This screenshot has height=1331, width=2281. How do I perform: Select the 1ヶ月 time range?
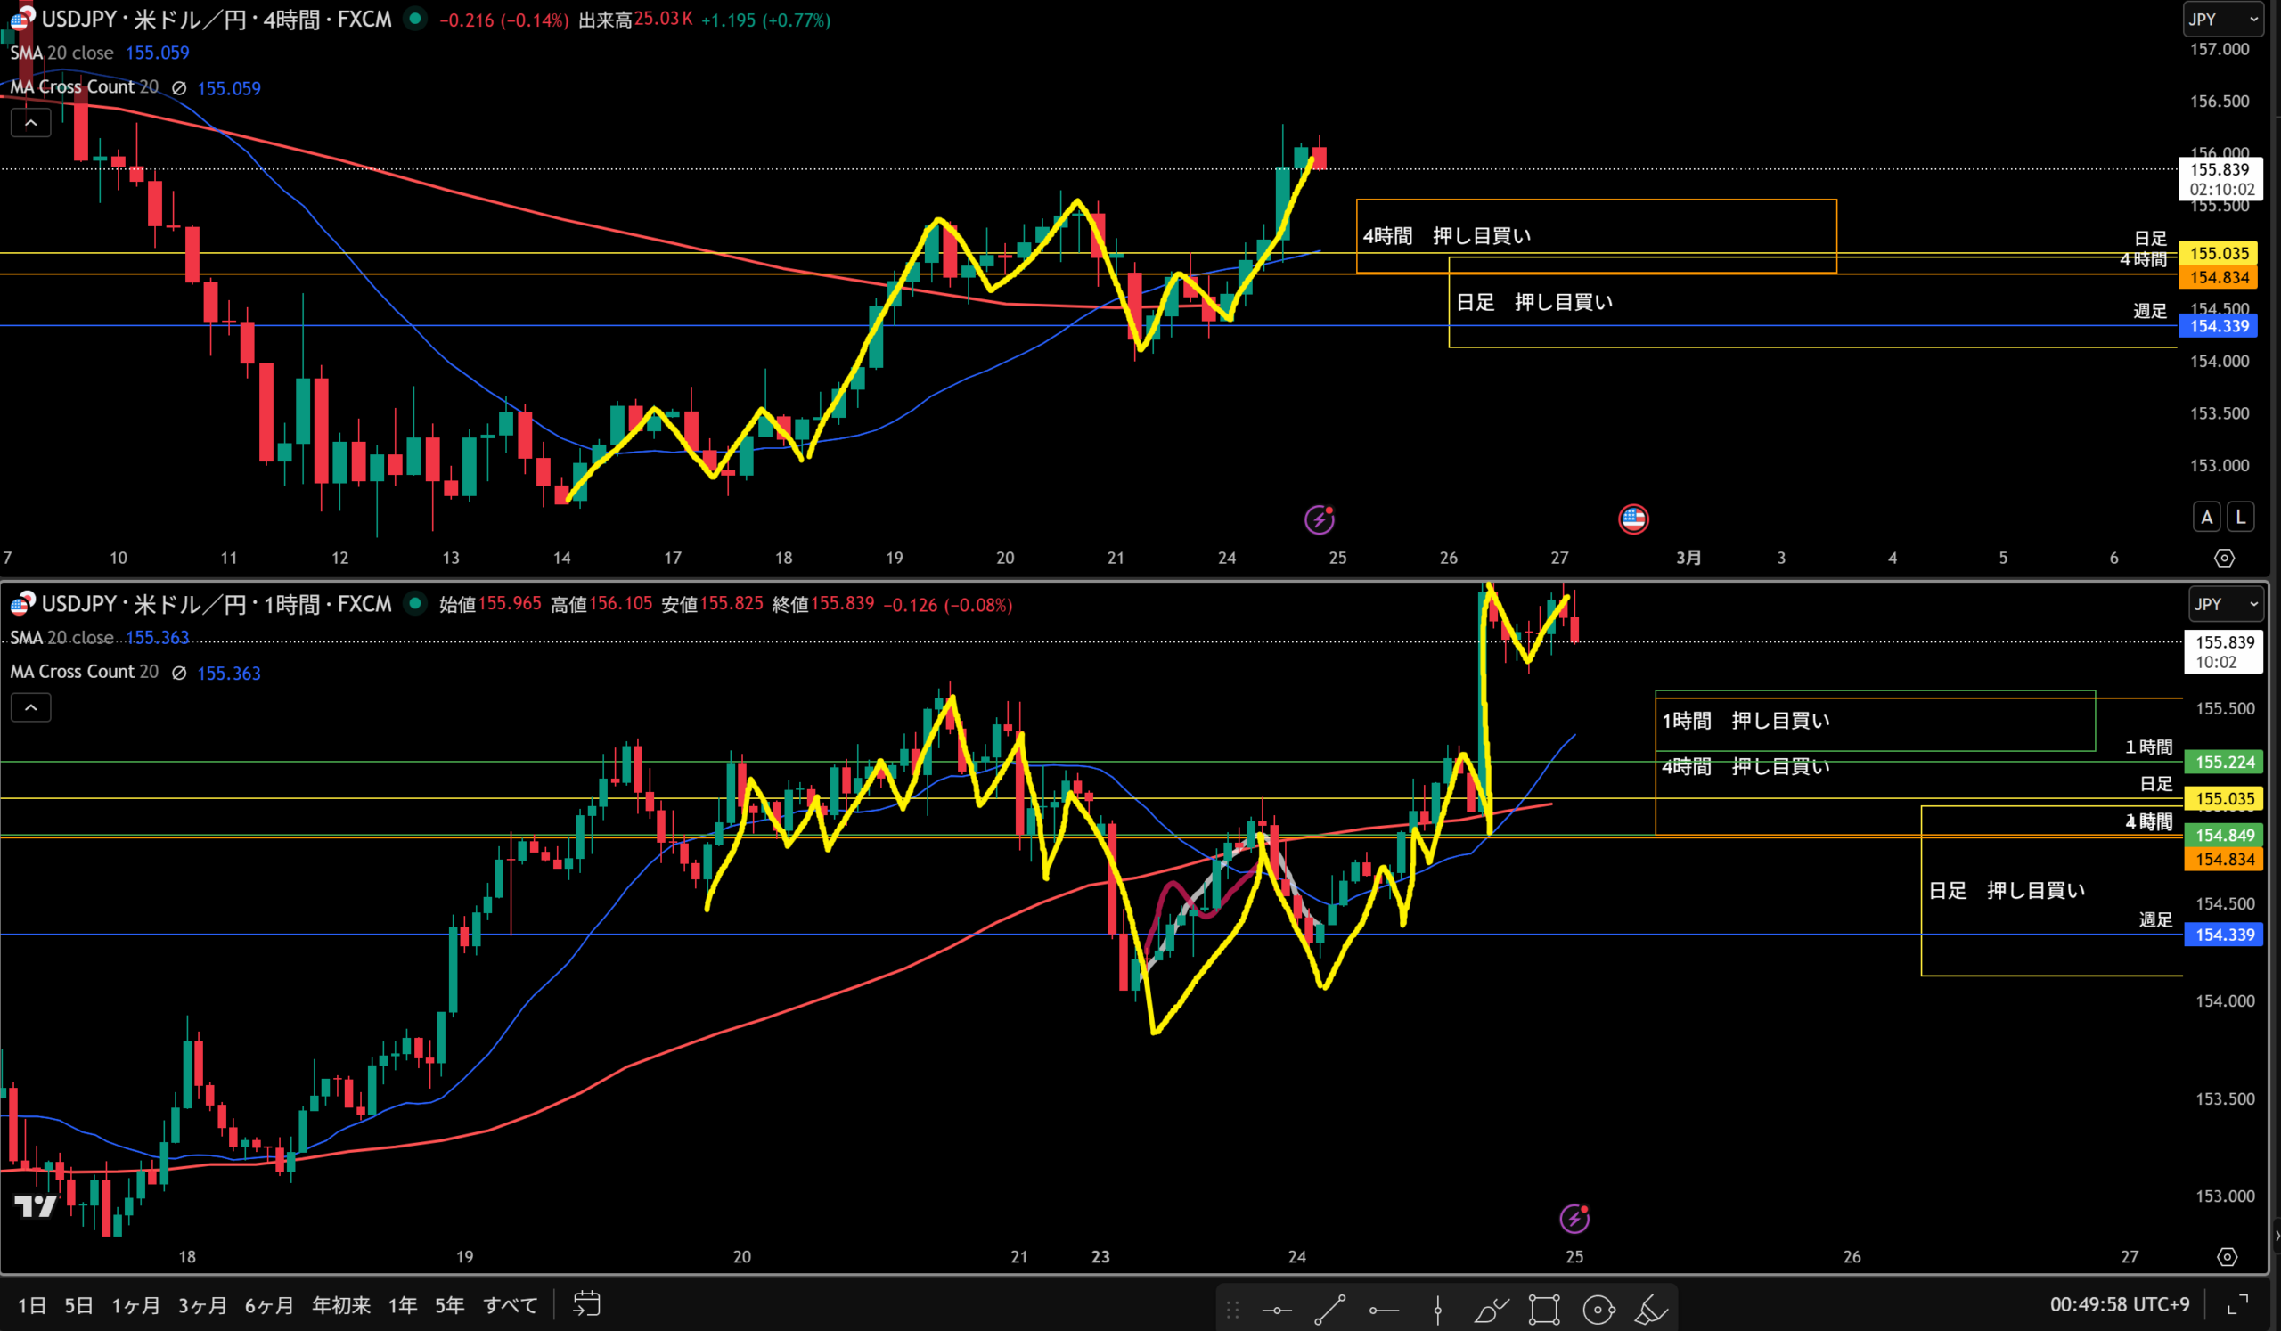coord(135,1306)
